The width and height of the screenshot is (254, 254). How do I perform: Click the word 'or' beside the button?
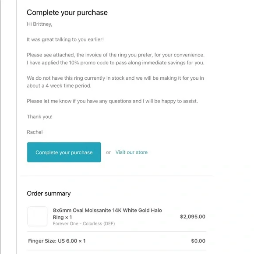click(x=108, y=152)
